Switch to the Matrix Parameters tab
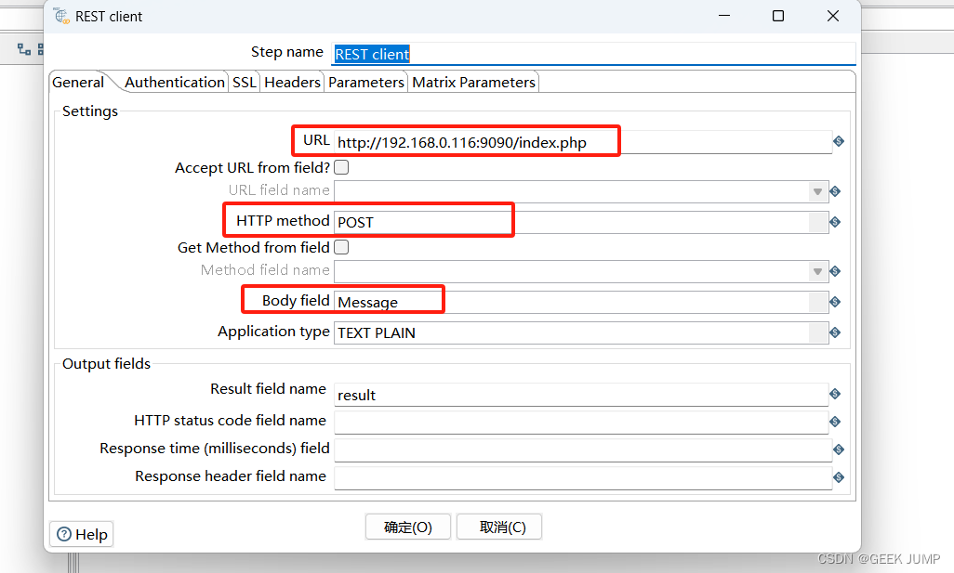Image resolution: width=954 pixels, height=573 pixels. [x=473, y=82]
